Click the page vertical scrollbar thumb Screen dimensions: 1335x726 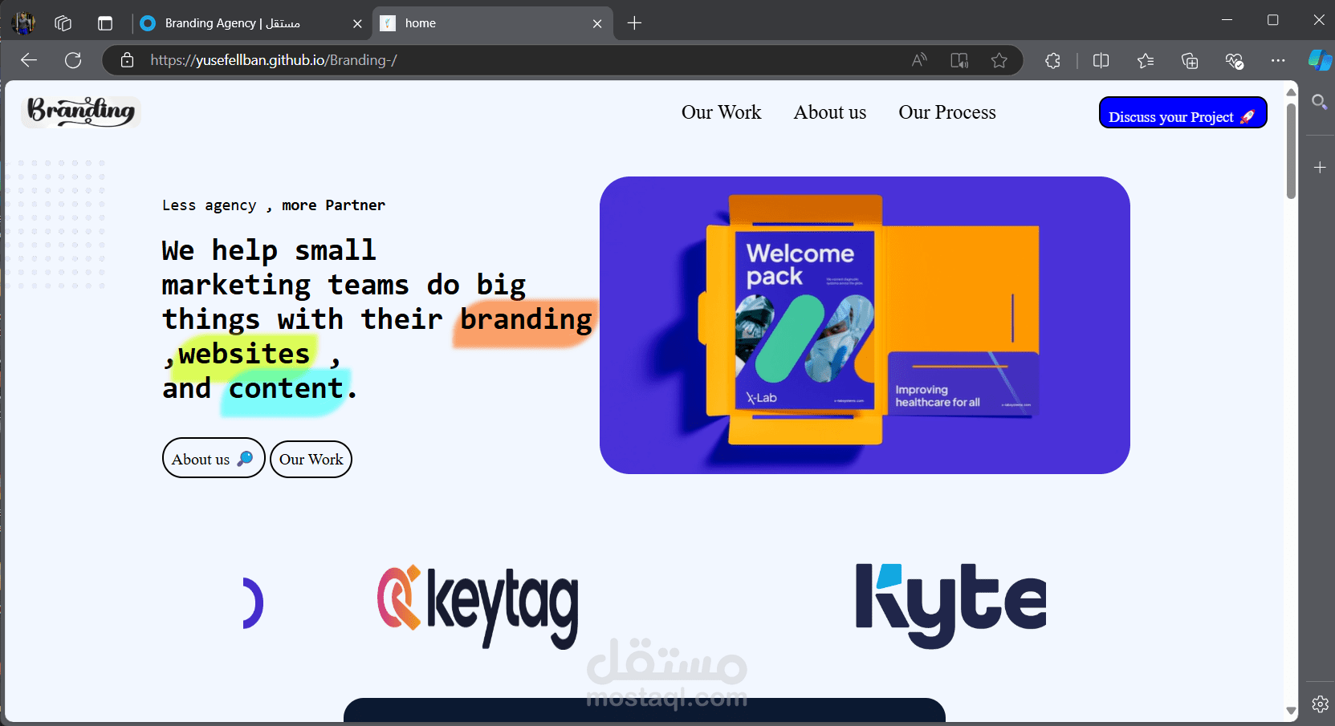1291,150
